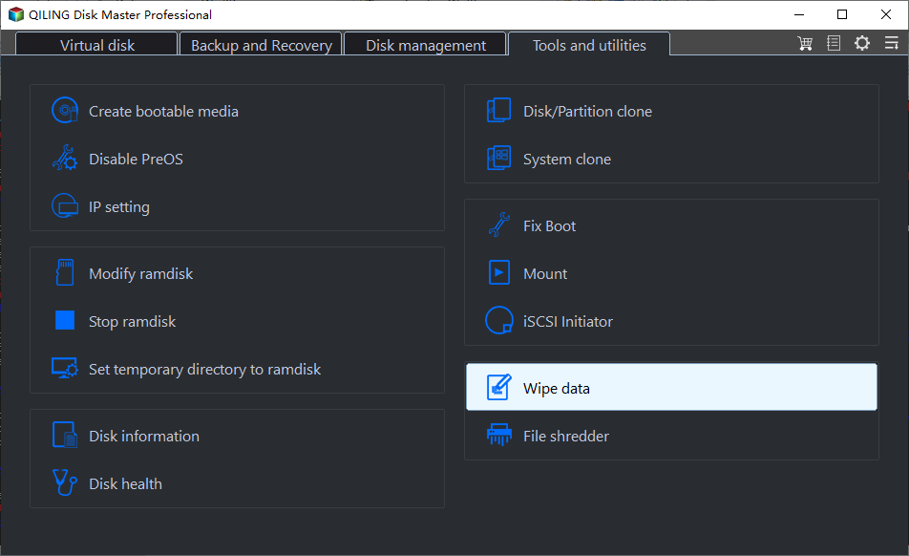Screen dimensions: 909x556
Task: Click the System clone icon
Action: [499, 158]
